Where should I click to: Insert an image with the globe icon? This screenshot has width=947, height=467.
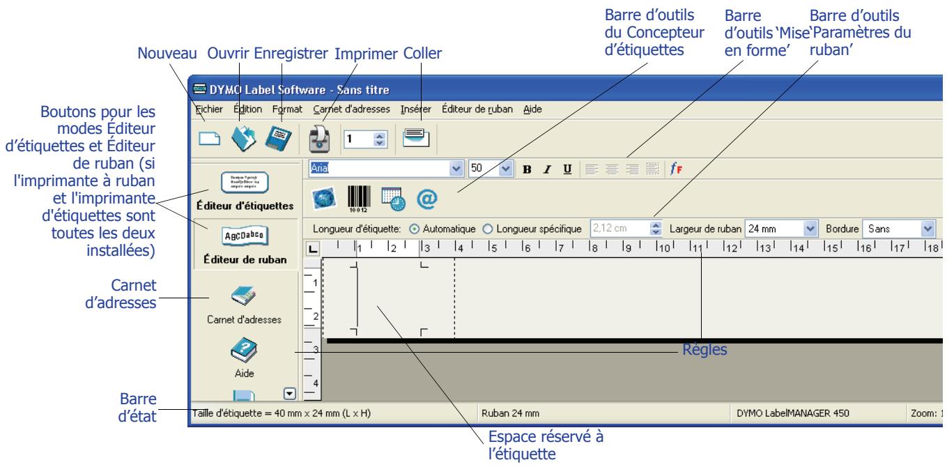pyautogui.click(x=325, y=200)
